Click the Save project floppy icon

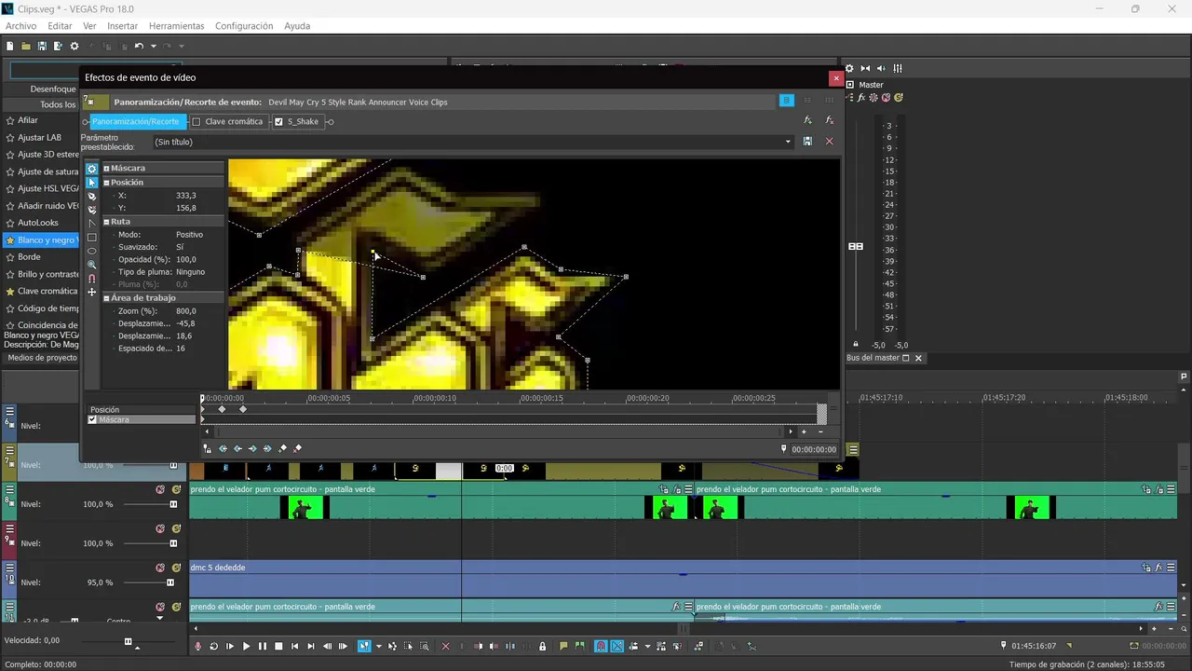42,46
